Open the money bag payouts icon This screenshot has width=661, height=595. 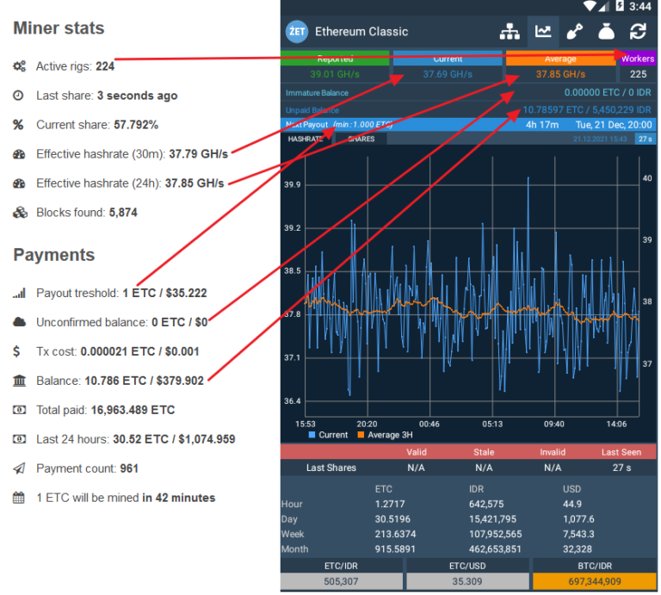[x=606, y=32]
